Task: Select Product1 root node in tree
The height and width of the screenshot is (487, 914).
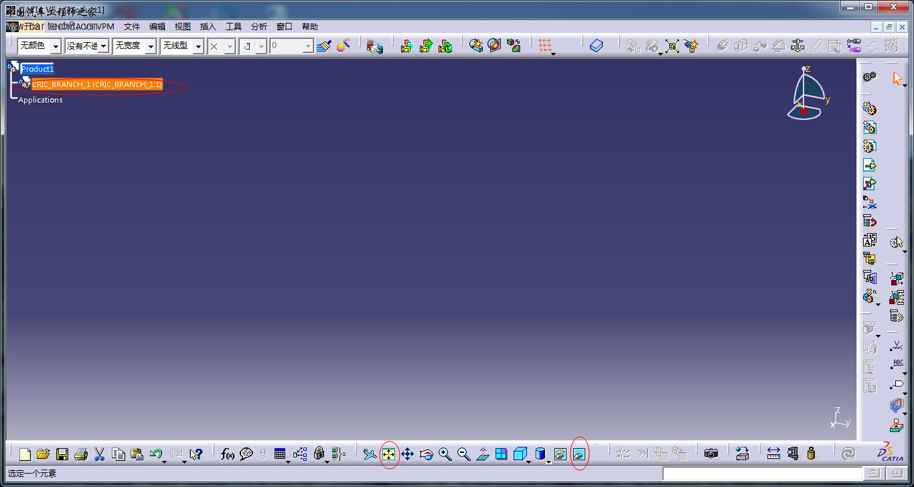Action: point(37,68)
